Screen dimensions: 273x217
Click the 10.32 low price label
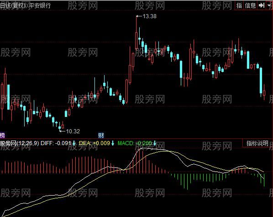[x=73, y=131]
